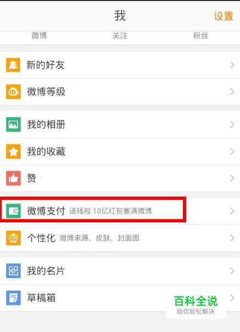Tap the green 微博支付 wallet icon
The width and height of the screenshot is (240, 332).
point(13,211)
